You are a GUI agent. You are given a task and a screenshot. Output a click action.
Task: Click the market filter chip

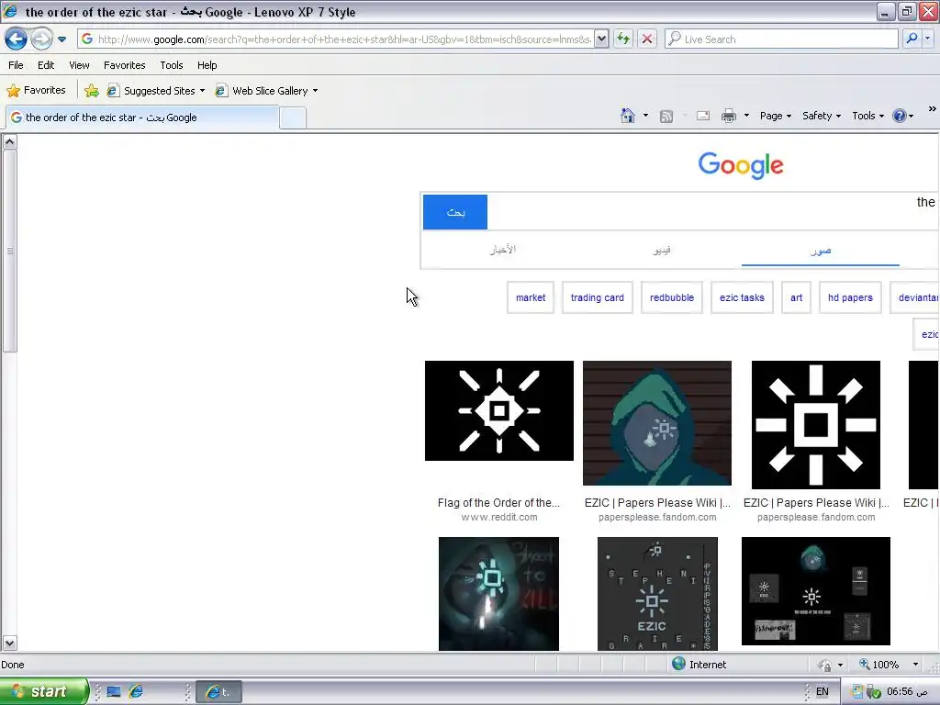point(531,297)
